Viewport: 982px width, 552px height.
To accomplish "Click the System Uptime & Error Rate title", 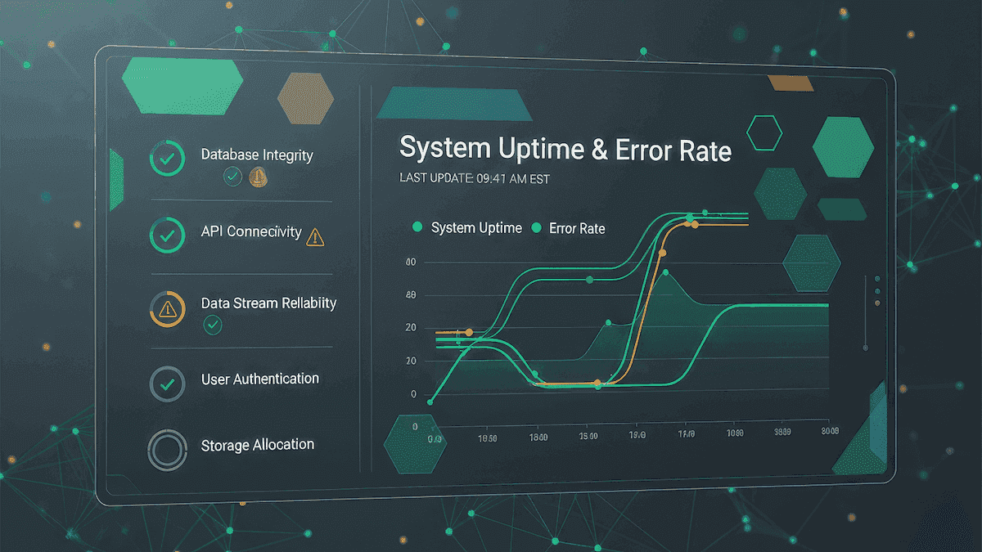I will tap(565, 150).
